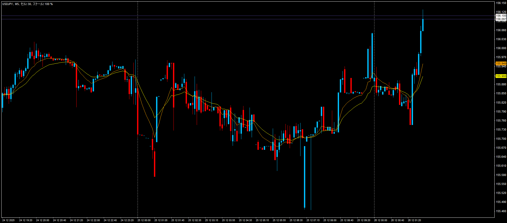Click the 24 12 20:40 time label

click(x=59, y=220)
